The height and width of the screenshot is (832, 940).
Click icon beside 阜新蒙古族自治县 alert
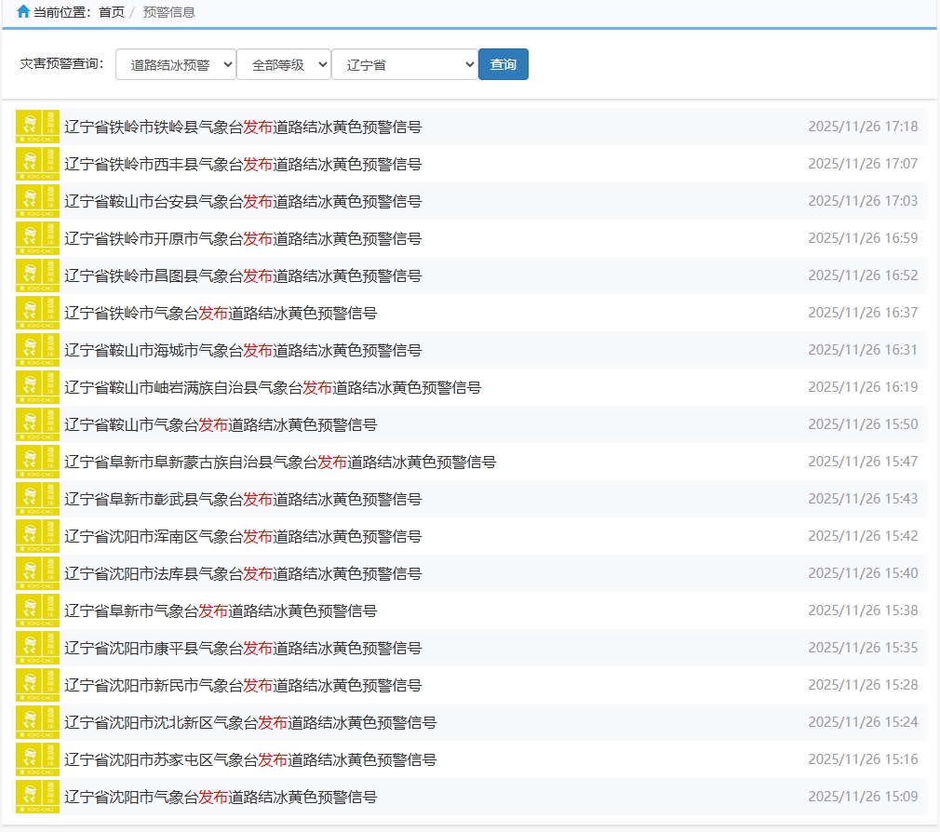coord(37,462)
